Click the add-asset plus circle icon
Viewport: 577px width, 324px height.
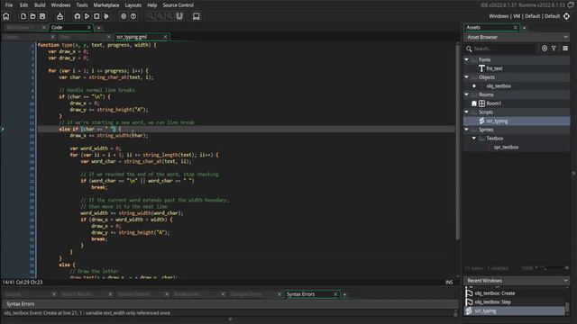(x=545, y=48)
